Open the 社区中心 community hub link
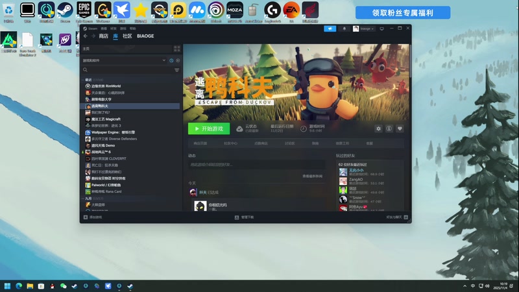 230,143
